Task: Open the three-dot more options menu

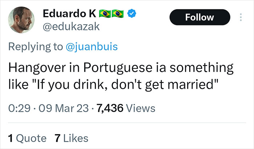Action: tap(240, 17)
